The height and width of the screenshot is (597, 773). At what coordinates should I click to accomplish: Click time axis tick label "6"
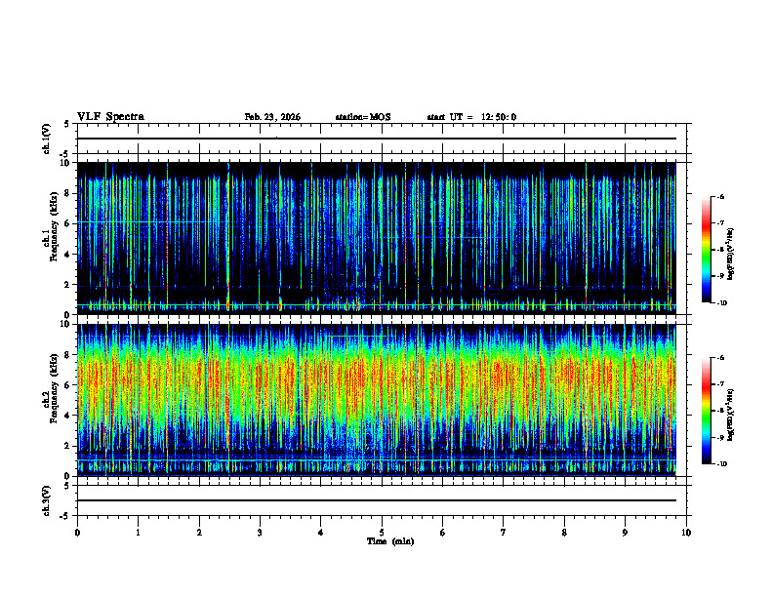443,533
